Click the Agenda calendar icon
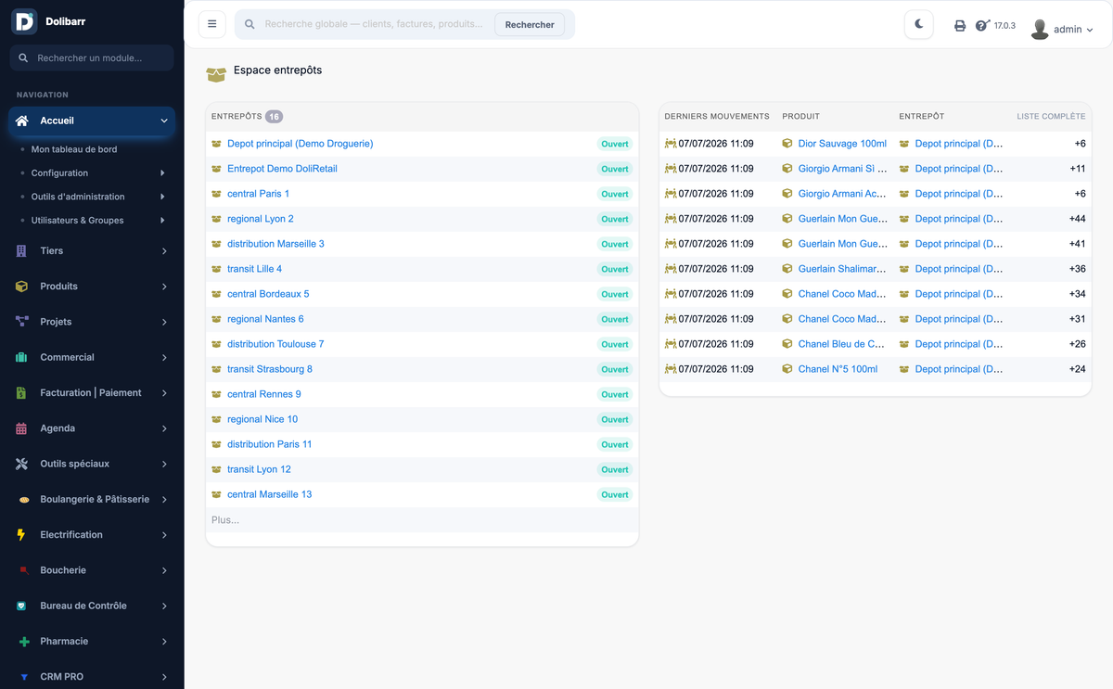Viewport: 1113px width, 689px height. click(21, 428)
